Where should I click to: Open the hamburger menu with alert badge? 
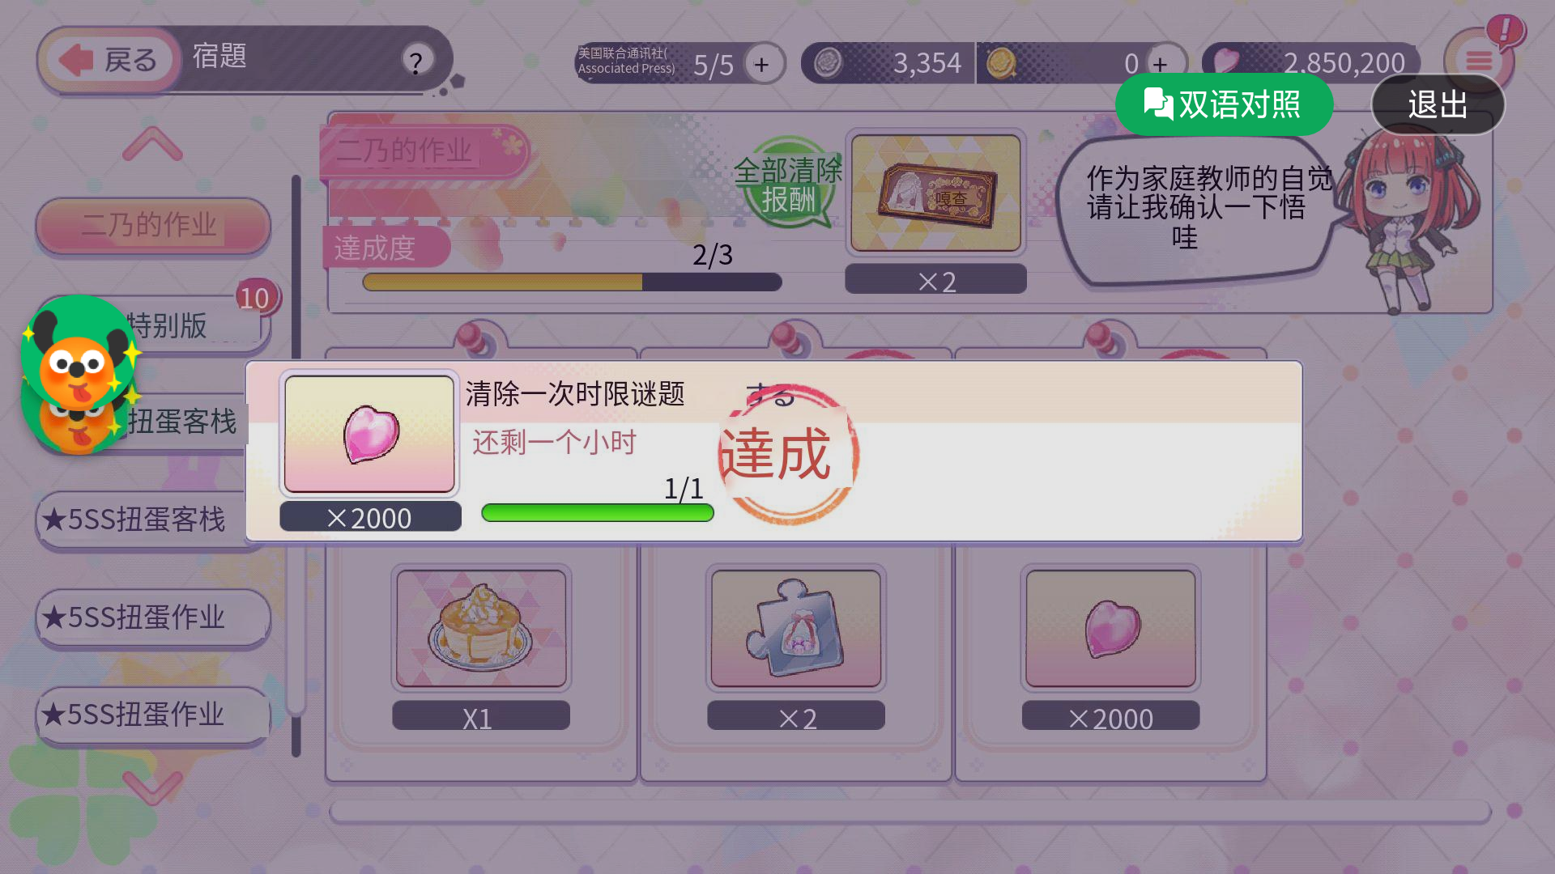pyautogui.click(x=1479, y=58)
